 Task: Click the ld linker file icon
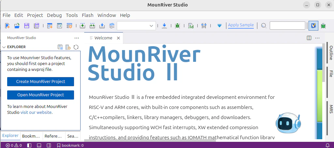[191, 26]
